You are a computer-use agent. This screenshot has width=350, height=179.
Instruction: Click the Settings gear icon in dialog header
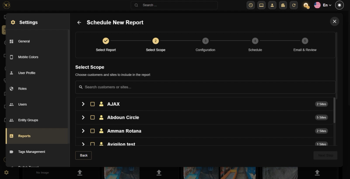pyautogui.click(x=13, y=22)
